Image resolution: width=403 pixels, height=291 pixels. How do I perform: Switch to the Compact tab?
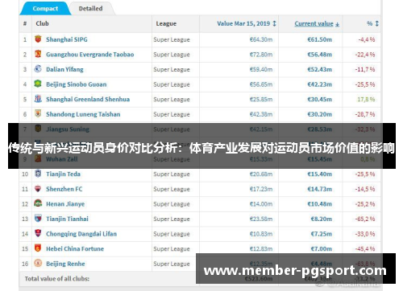tap(45, 9)
